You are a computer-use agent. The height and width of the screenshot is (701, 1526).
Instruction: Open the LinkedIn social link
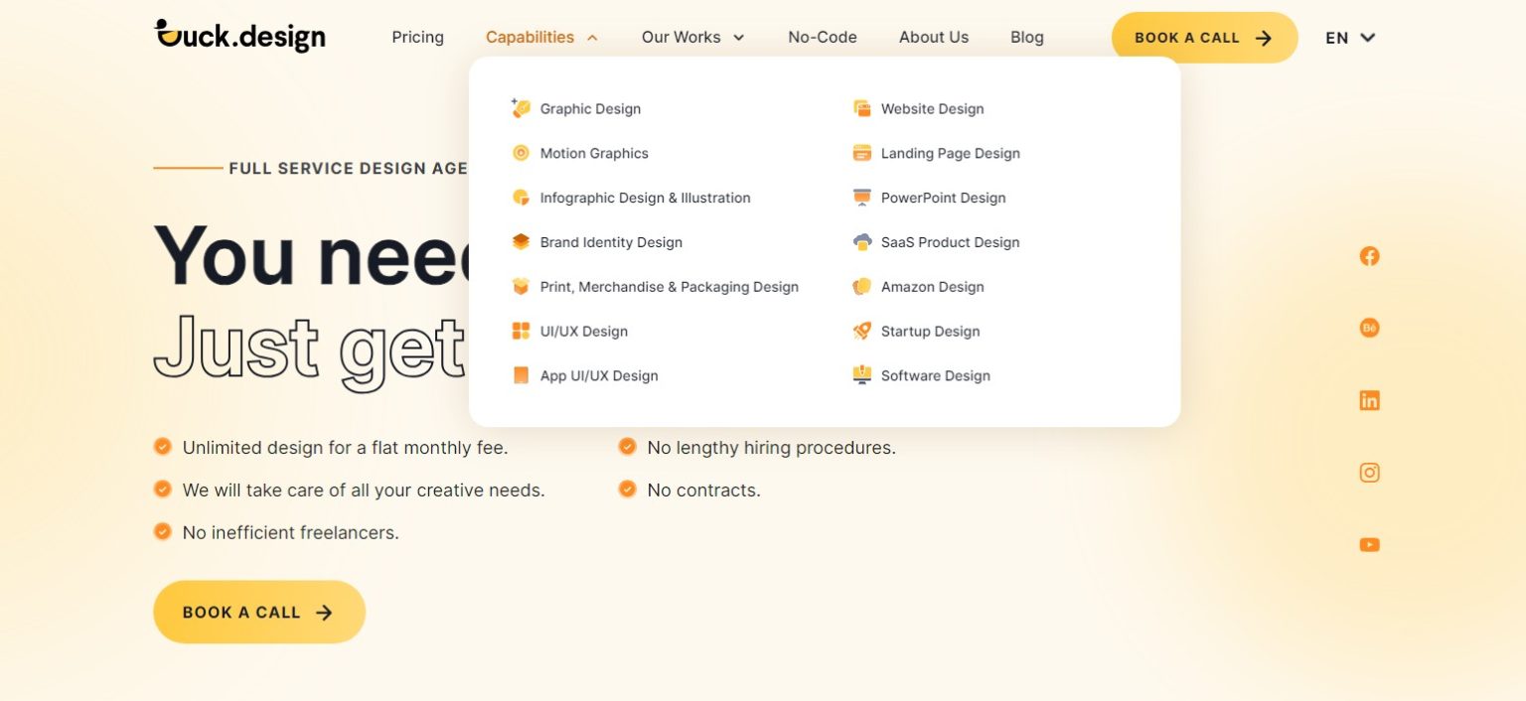[x=1369, y=400]
